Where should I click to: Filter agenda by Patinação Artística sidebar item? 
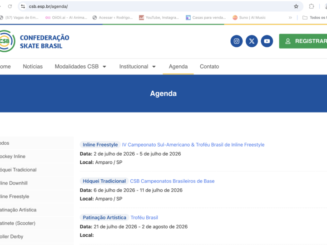click(37, 210)
